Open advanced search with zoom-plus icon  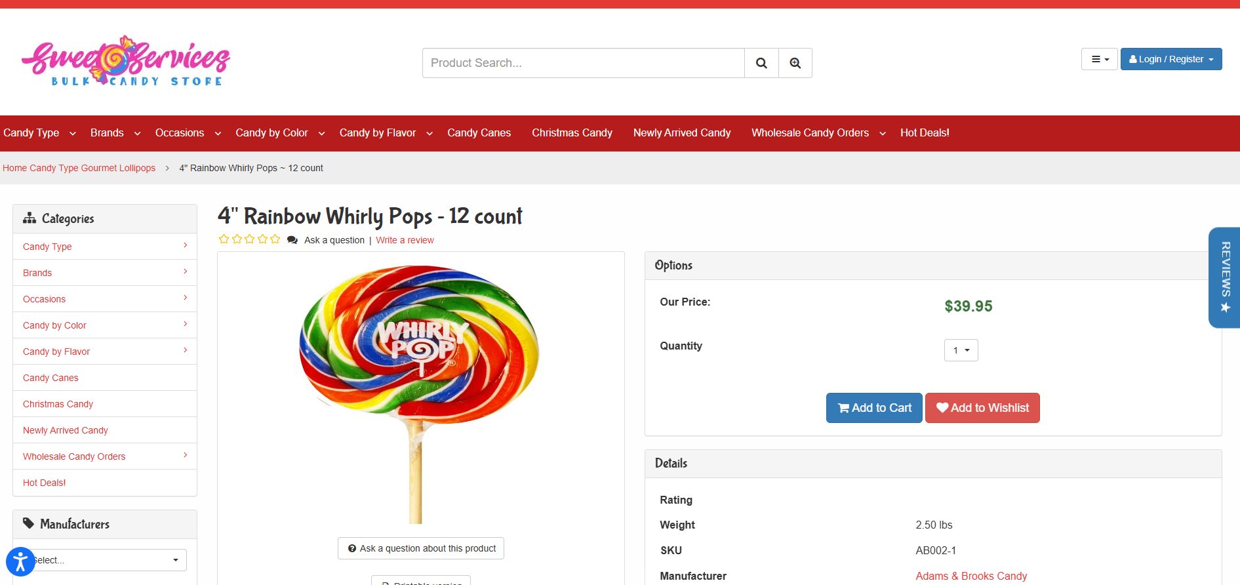[x=795, y=63]
